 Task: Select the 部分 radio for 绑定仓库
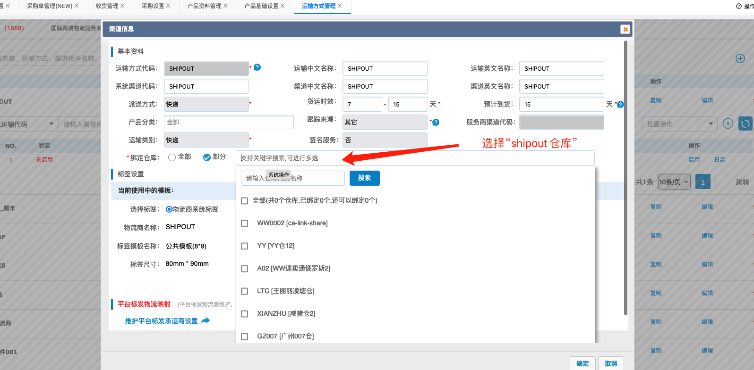pyautogui.click(x=207, y=157)
